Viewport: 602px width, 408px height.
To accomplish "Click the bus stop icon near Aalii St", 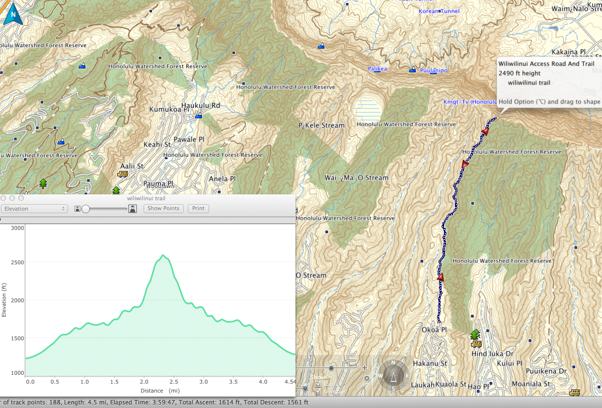I will [x=122, y=174].
